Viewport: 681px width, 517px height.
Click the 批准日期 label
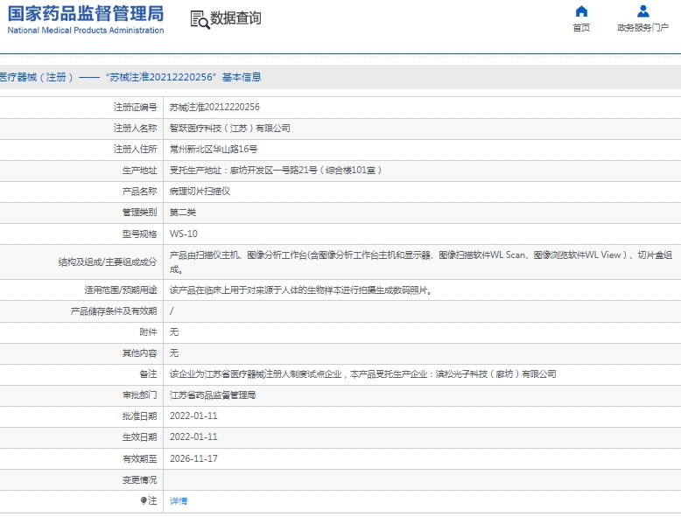coord(139,416)
